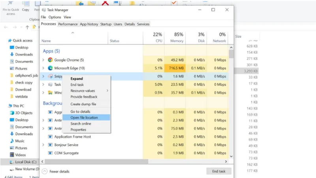Open the Music folder in sidebar

click(19, 141)
